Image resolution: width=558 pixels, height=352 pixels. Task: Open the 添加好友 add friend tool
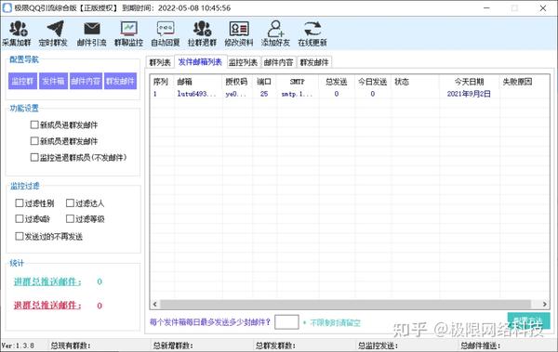click(x=275, y=33)
